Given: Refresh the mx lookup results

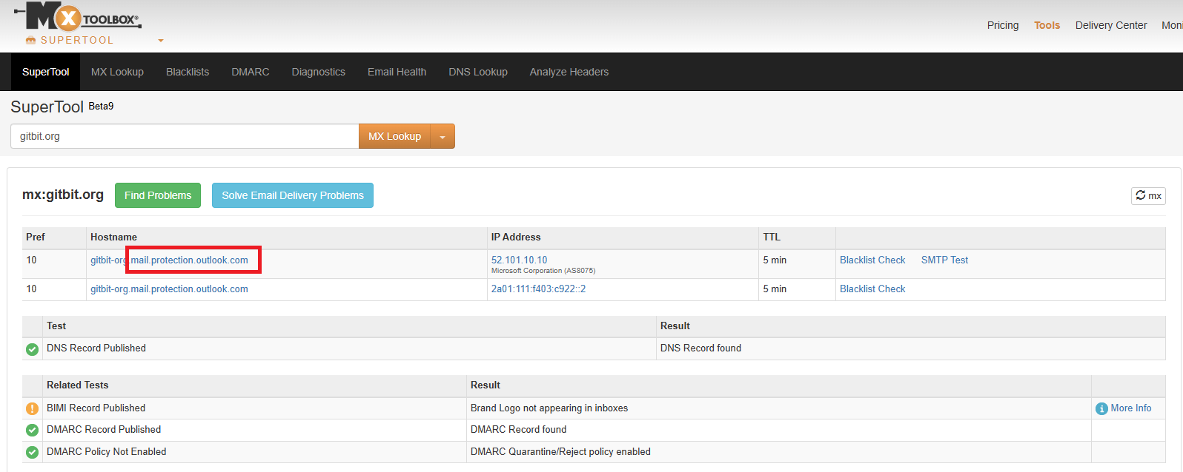Looking at the screenshot, I should [x=1148, y=195].
